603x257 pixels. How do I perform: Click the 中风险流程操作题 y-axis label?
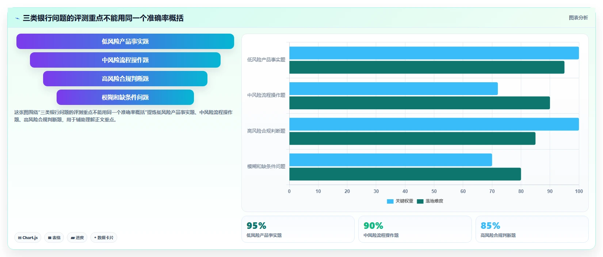point(266,95)
